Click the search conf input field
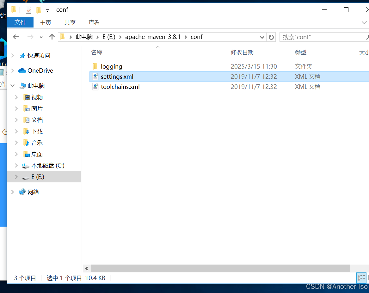The width and height of the screenshot is (369, 293). [324, 37]
